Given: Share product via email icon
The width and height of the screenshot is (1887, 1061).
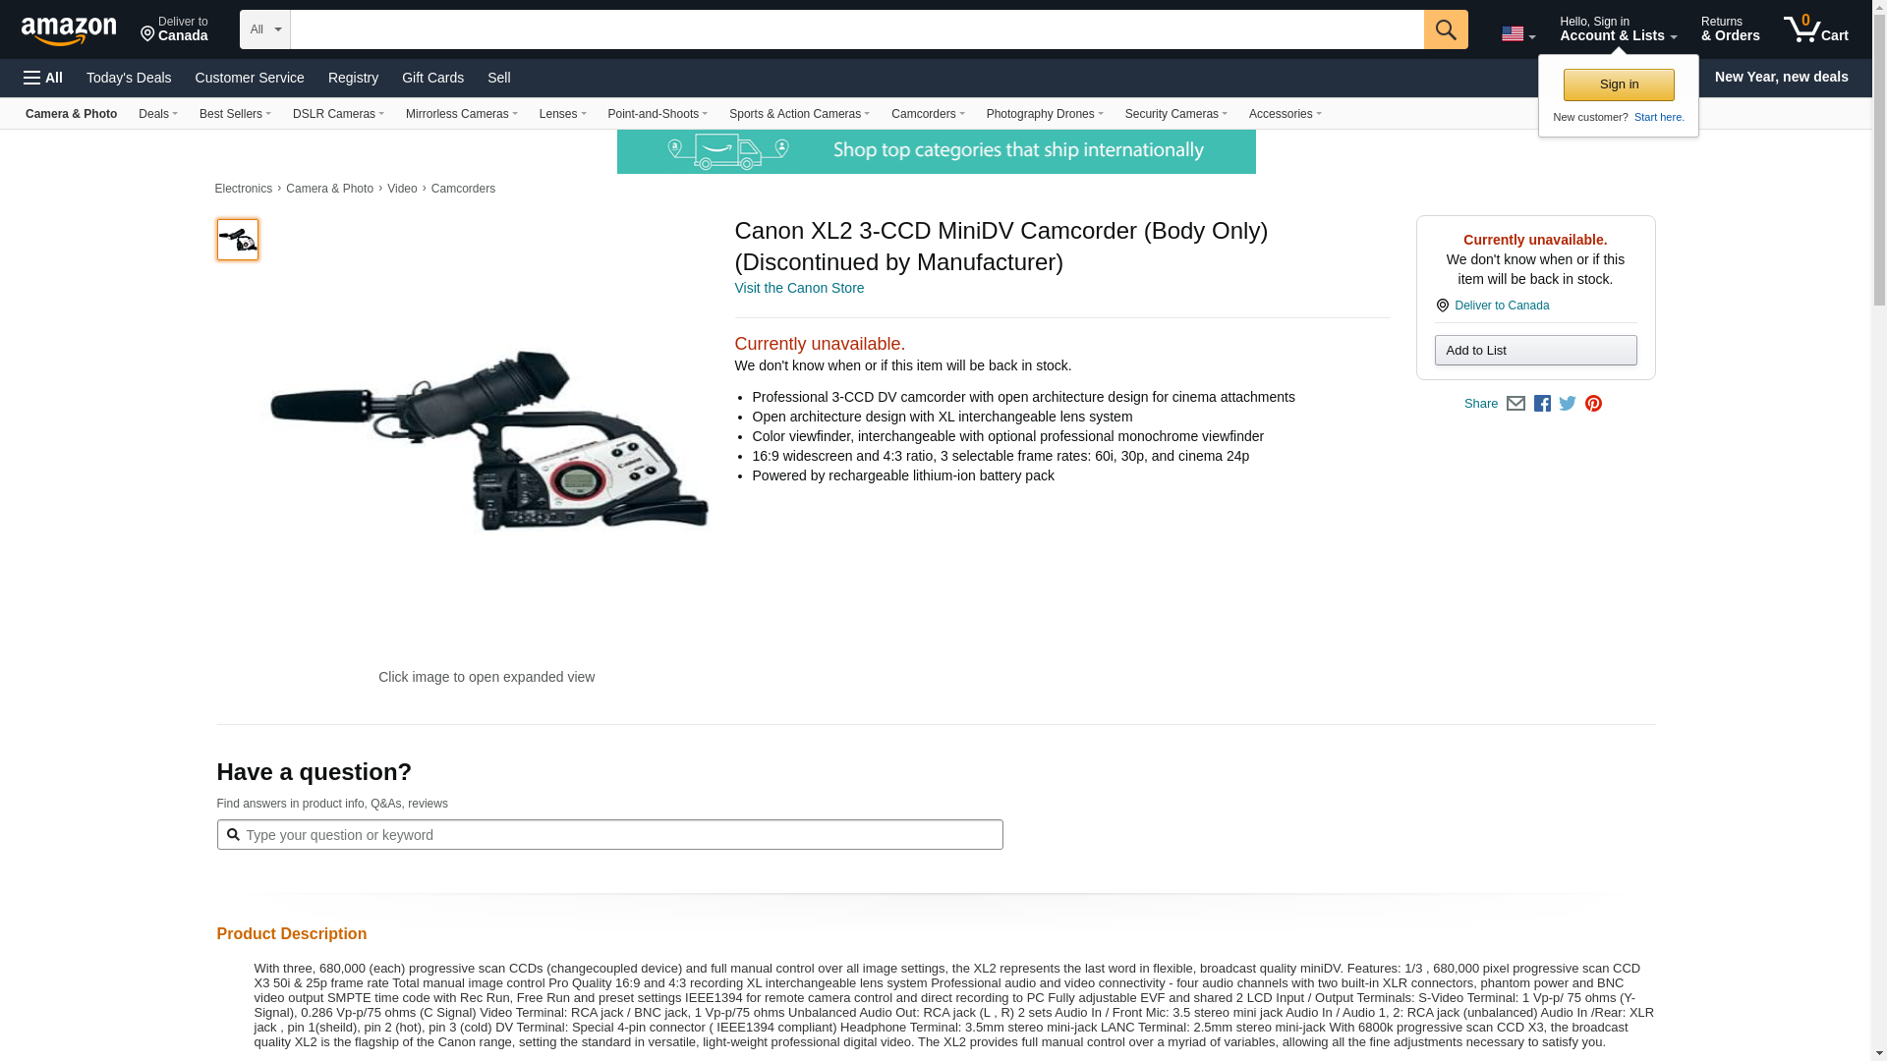Looking at the screenshot, I should pyautogui.click(x=1515, y=404).
